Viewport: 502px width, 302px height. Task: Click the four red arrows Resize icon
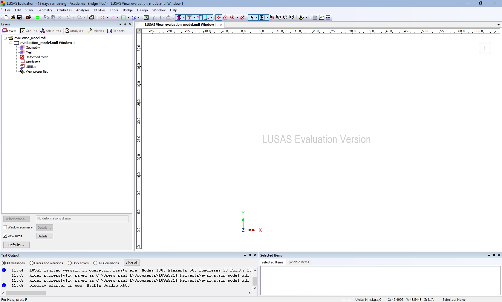pyautogui.click(x=218, y=18)
